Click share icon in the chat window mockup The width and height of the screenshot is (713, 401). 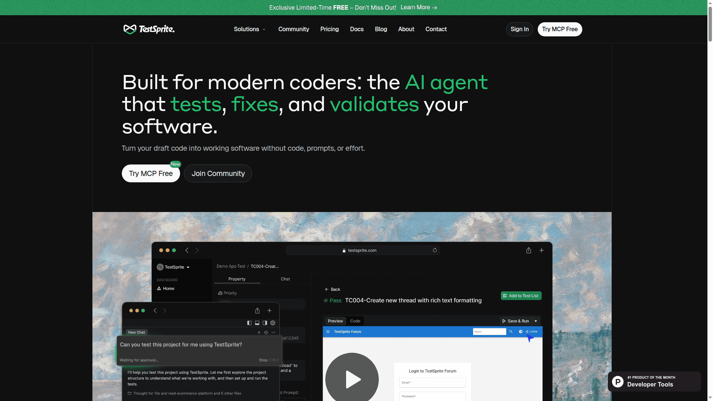pos(257,310)
